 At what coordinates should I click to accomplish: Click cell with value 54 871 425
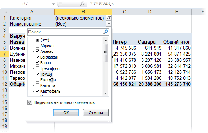coord(177,54)
